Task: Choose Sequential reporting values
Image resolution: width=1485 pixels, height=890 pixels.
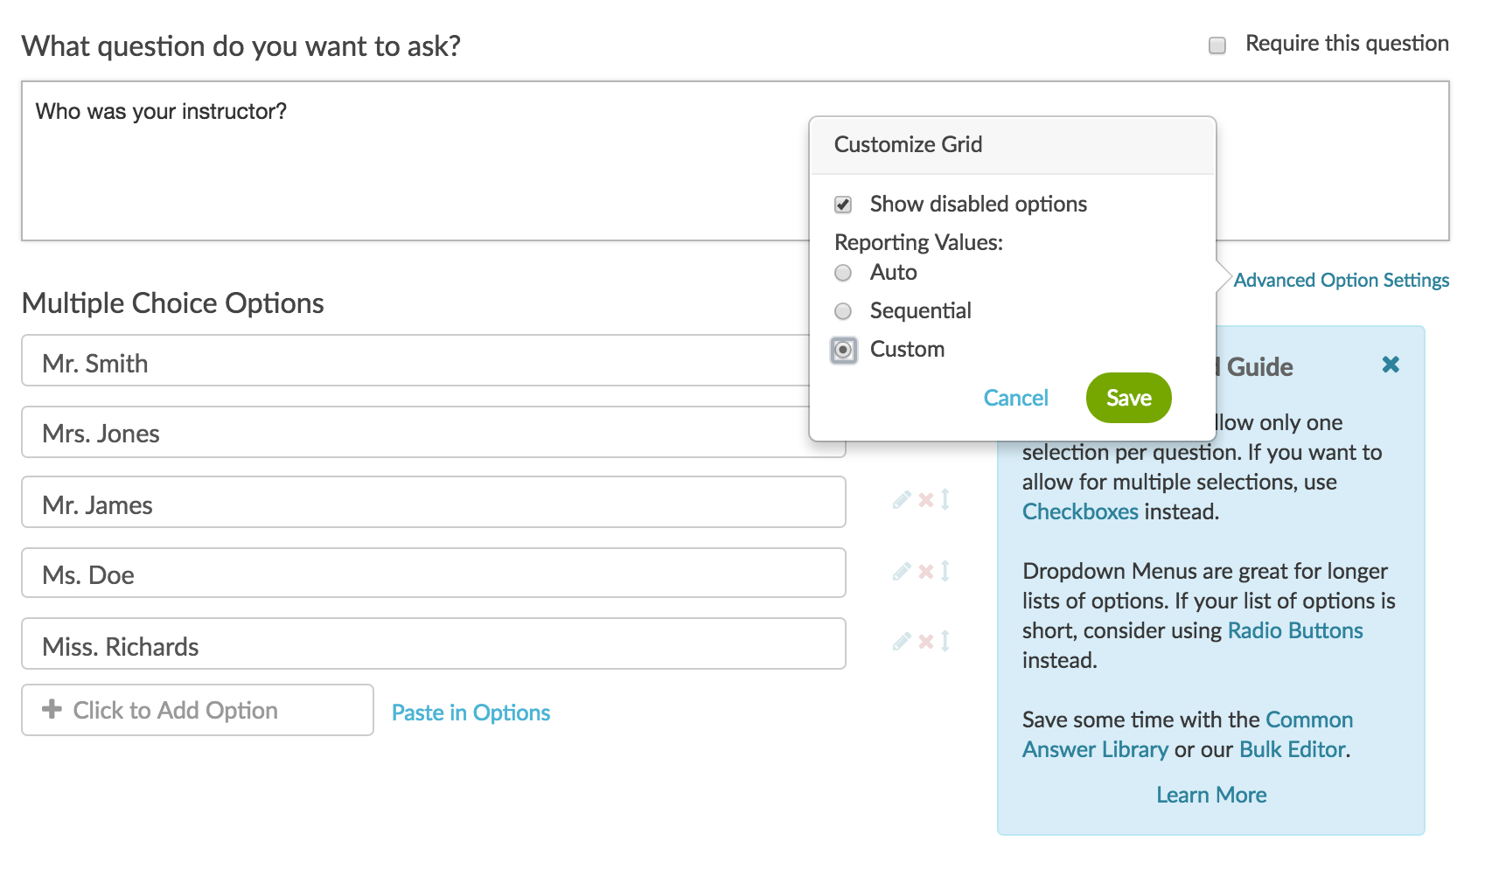Action: 843,311
